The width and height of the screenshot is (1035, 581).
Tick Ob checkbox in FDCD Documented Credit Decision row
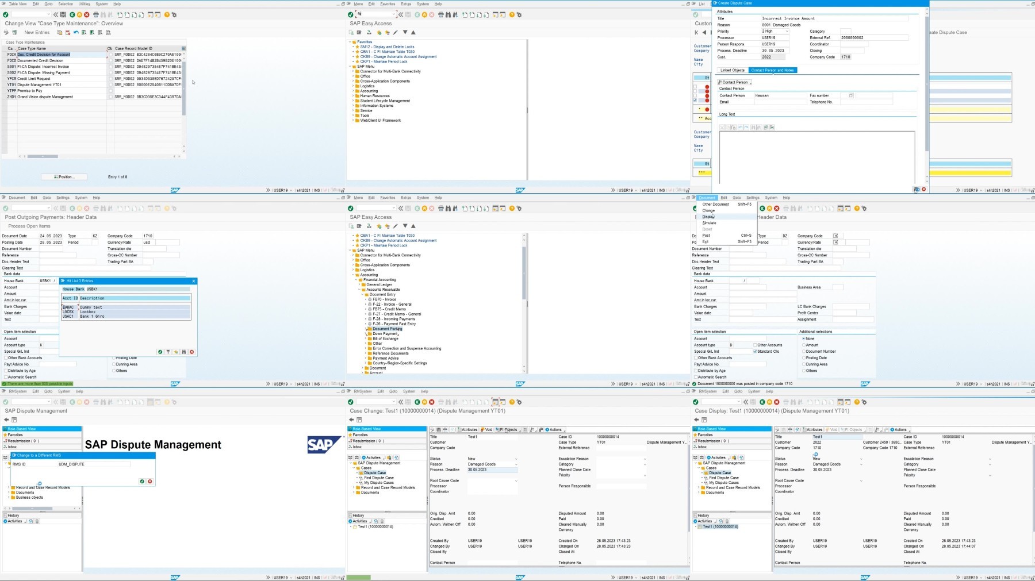tap(111, 60)
